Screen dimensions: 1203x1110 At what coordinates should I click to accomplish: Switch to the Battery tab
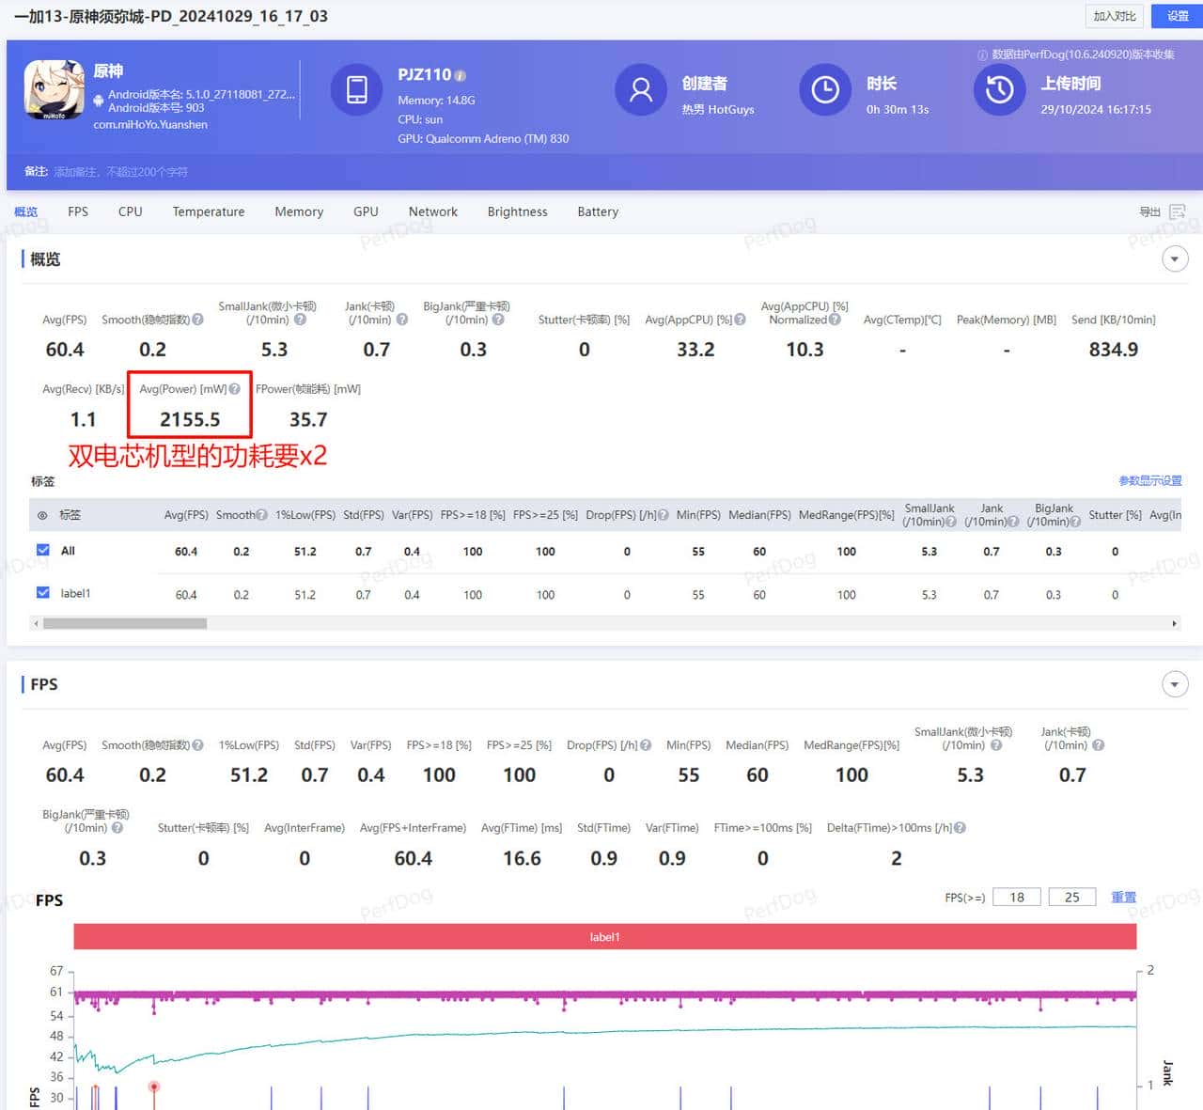[597, 211]
